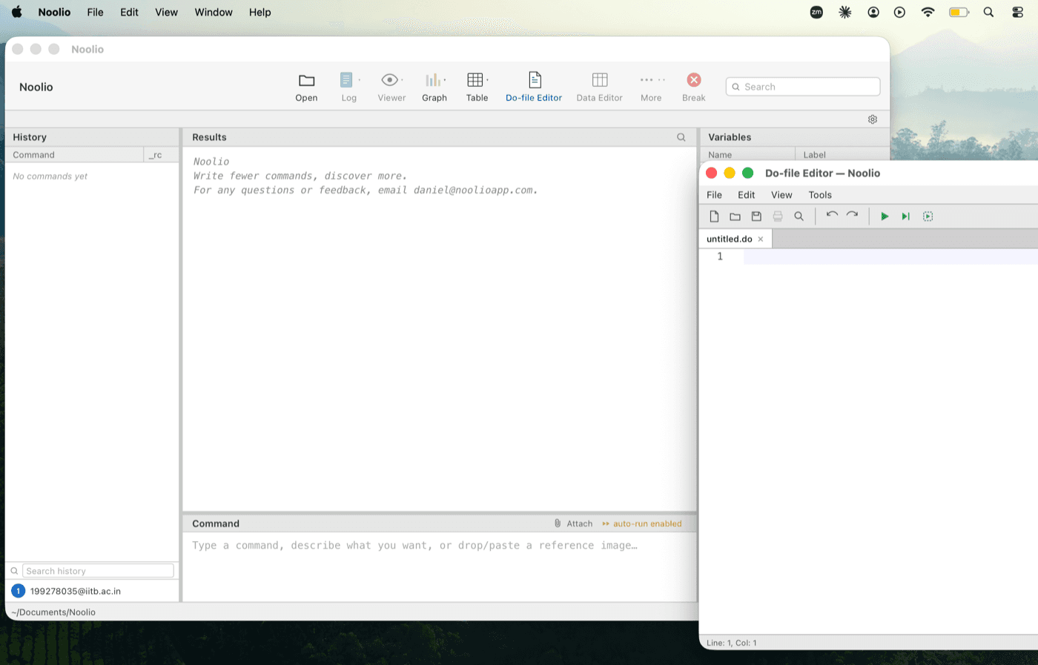Click the Graph toolbar icon
This screenshot has width=1038, height=665.
pos(432,80)
